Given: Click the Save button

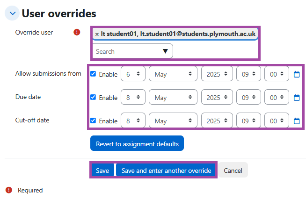Looking at the screenshot, I should [x=102, y=170].
